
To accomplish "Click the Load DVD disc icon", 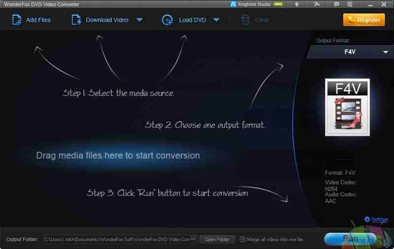I will pyautogui.click(x=167, y=20).
